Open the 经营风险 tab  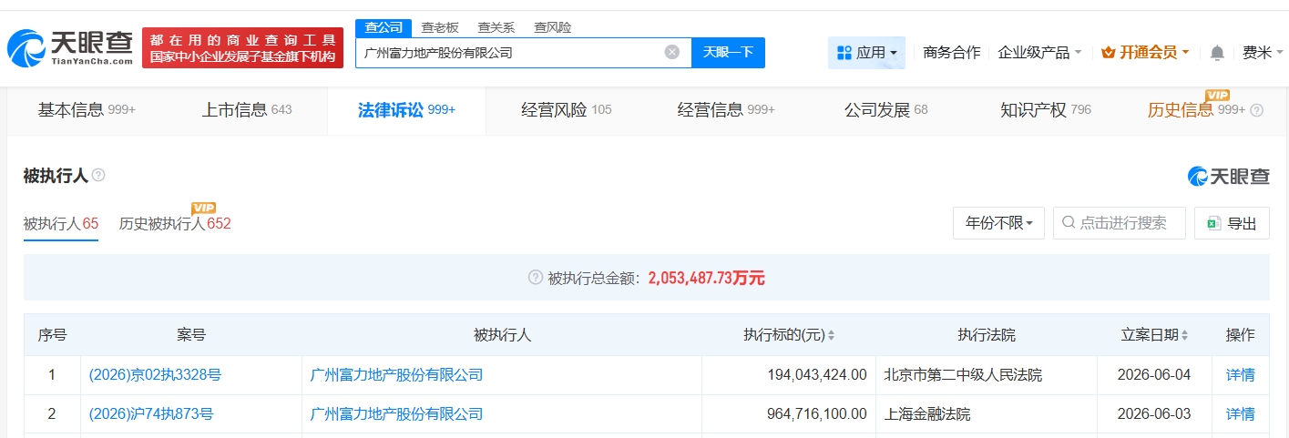tap(567, 110)
